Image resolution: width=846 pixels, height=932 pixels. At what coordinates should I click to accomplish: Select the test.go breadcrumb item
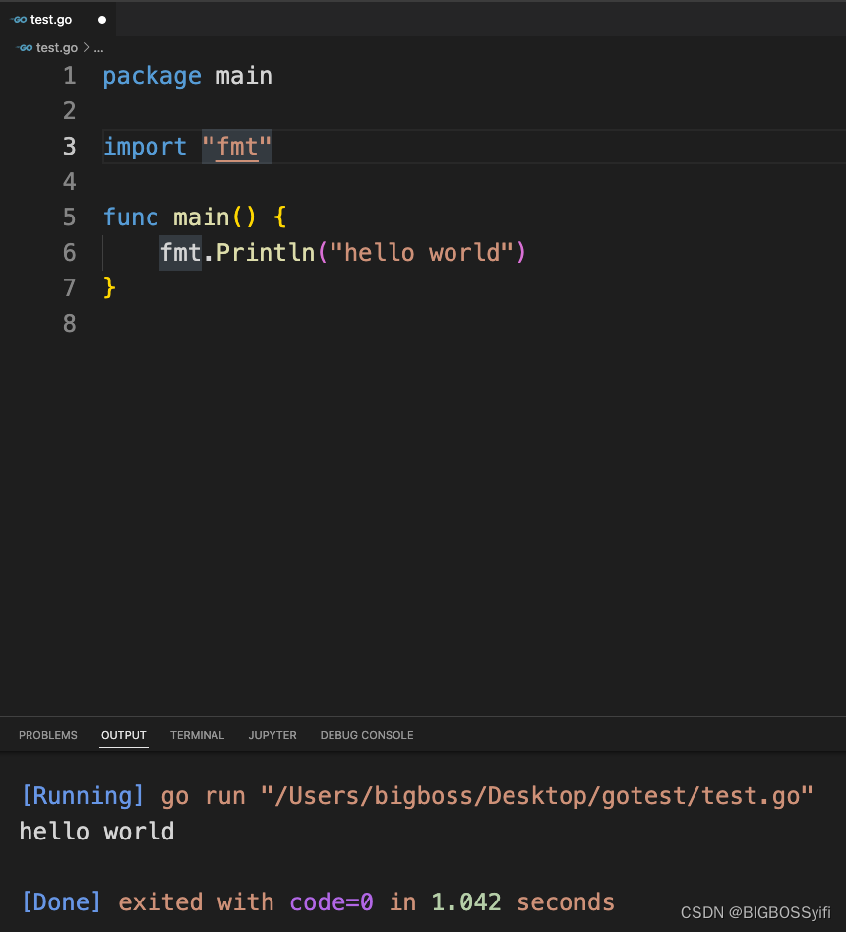point(56,47)
